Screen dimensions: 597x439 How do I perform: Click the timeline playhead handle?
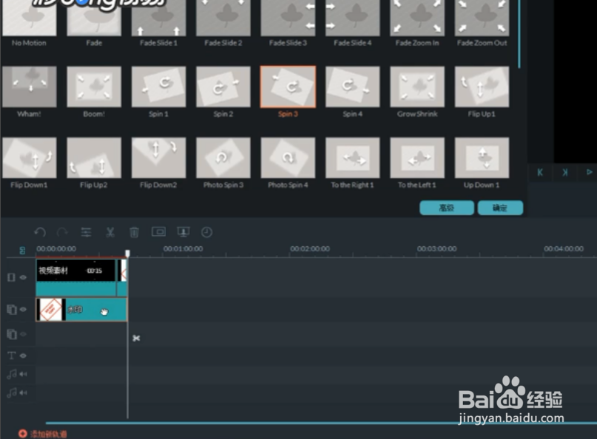pos(127,253)
